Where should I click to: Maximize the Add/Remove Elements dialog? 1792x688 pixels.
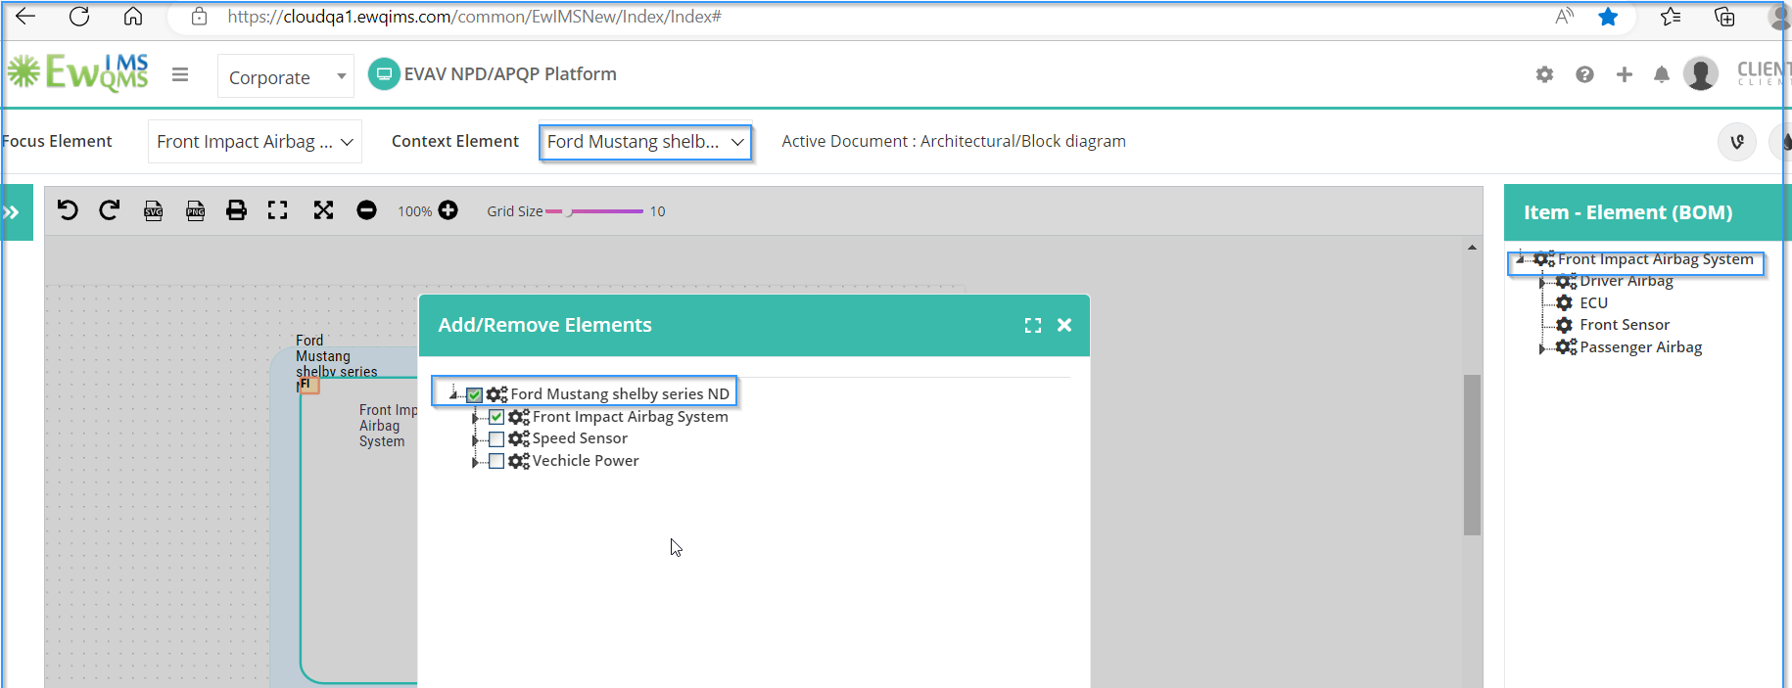coord(1033,325)
